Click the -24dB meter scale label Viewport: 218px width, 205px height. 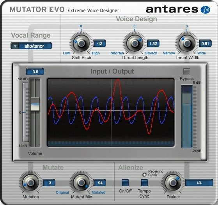[x=197, y=151]
